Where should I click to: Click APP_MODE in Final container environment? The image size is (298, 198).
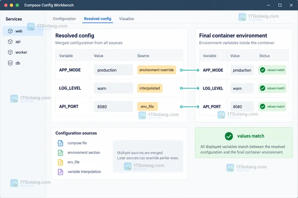tap(213, 70)
